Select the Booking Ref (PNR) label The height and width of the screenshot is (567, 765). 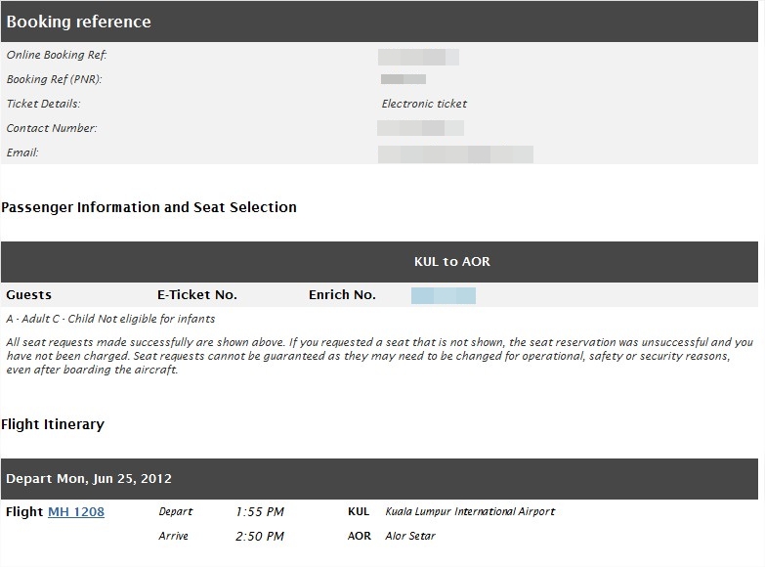click(54, 80)
